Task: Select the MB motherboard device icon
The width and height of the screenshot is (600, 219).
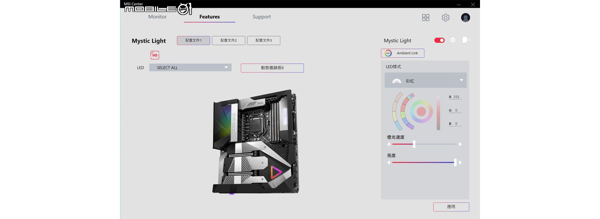Action: pyautogui.click(x=155, y=55)
